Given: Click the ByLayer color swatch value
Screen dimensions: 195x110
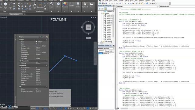Looking at the screenshot, I should point(39,42).
